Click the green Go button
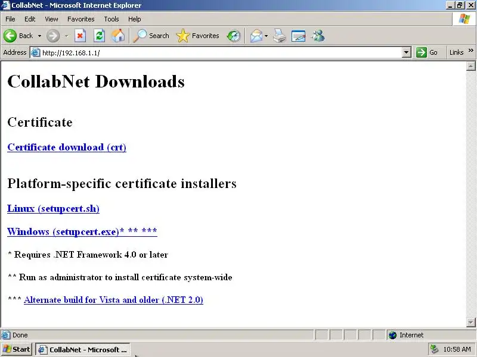This screenshot has height=357, width=477. pyautogui.click(x=427, y=52)
